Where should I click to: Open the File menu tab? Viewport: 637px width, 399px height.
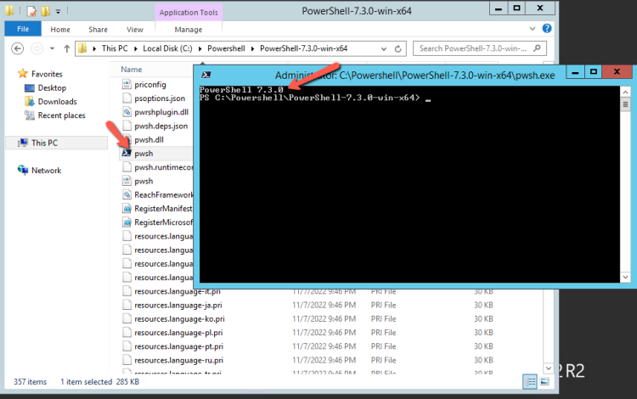coord(21,30)
